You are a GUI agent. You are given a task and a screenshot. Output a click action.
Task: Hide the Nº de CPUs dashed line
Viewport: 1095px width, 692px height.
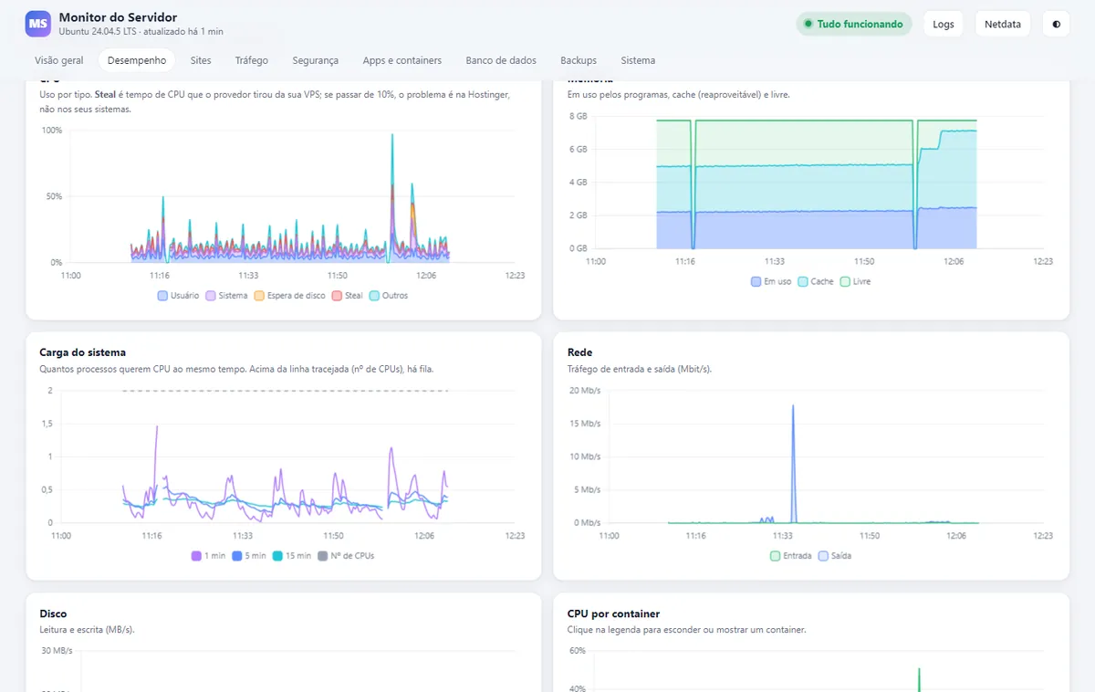(346, 556)
